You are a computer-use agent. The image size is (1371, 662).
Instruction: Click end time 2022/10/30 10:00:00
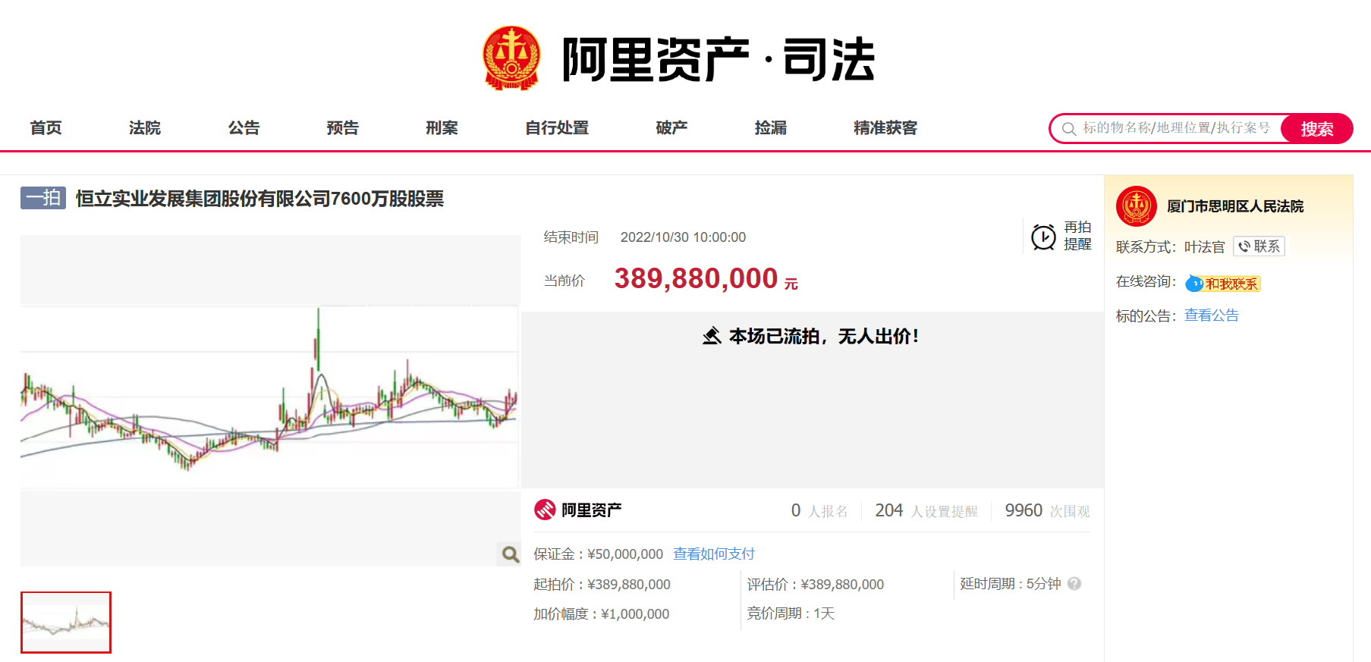[x=683, y=237]
